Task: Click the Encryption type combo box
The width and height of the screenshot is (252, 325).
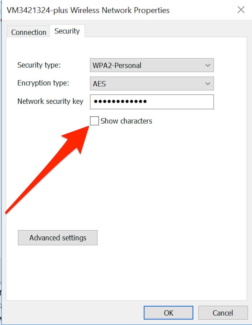Action: tap(152, 83)
